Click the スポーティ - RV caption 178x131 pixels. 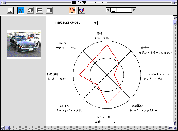click(x=105, y=122)
